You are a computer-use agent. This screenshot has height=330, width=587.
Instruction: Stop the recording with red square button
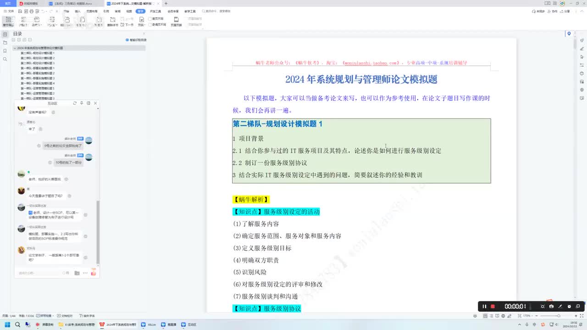pos(493,306)
